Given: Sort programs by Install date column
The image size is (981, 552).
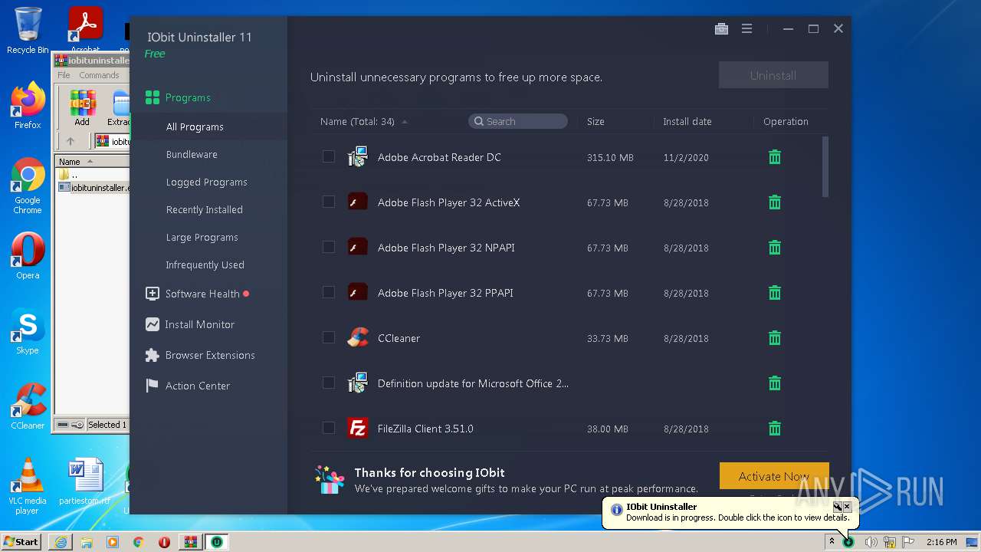Looking at the screenshot, I should (687, 121).
